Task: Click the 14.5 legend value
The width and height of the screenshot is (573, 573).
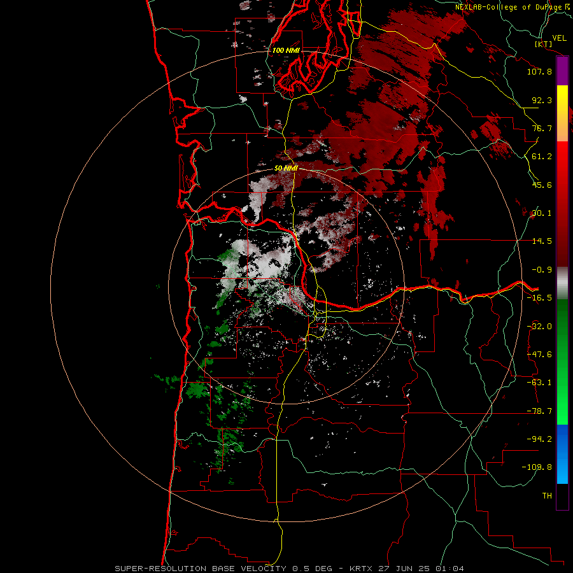Action: coord(542,241)
